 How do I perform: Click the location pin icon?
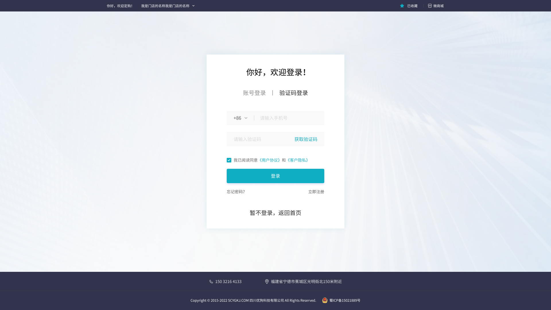point(267,282)
